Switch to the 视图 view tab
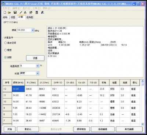The image size is (147, 135). tap(13, 17)
